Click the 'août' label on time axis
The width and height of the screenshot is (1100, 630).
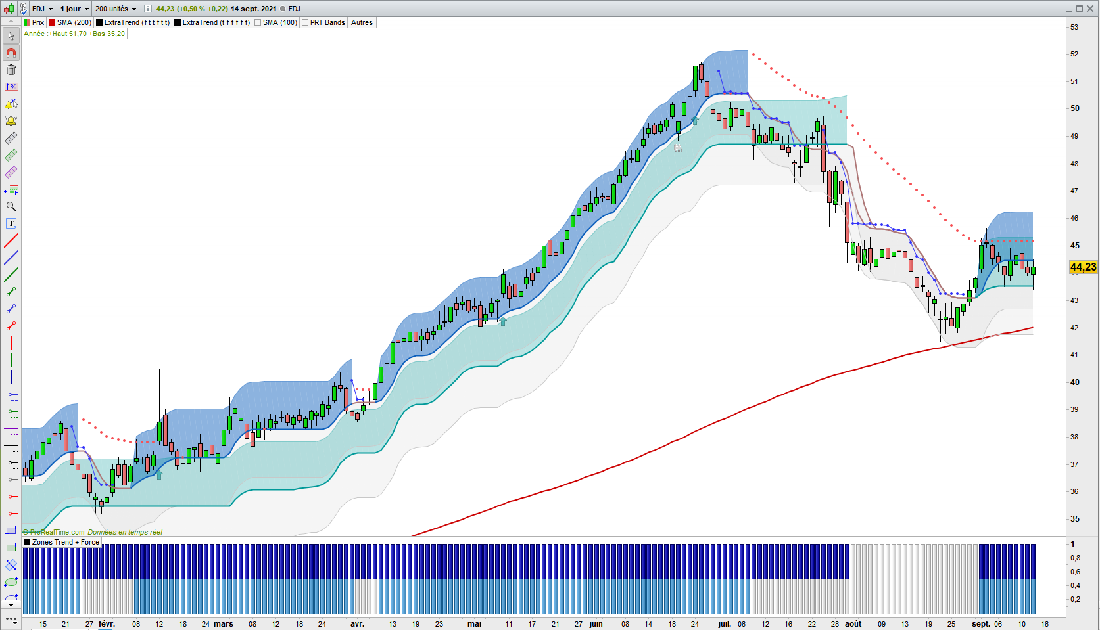853,624
